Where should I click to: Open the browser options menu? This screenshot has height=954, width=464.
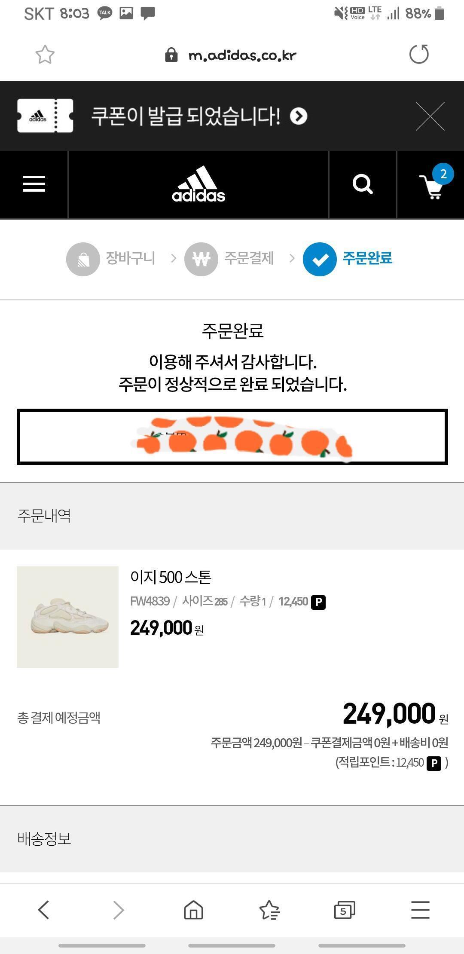420,909
